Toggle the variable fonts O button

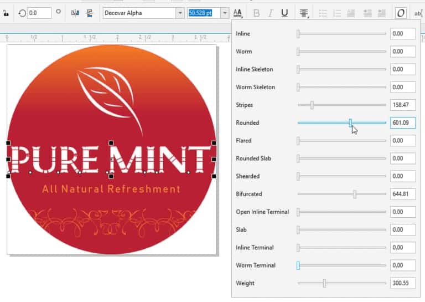400,13
